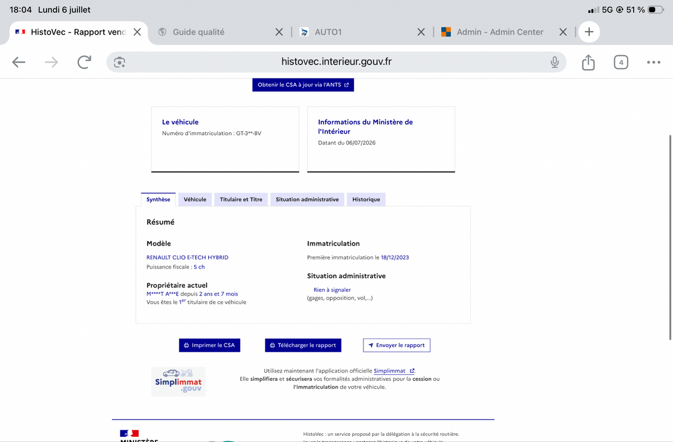
Task: Close the HistoVec tab
Action: pyautogui.click(x=137, y=32)
